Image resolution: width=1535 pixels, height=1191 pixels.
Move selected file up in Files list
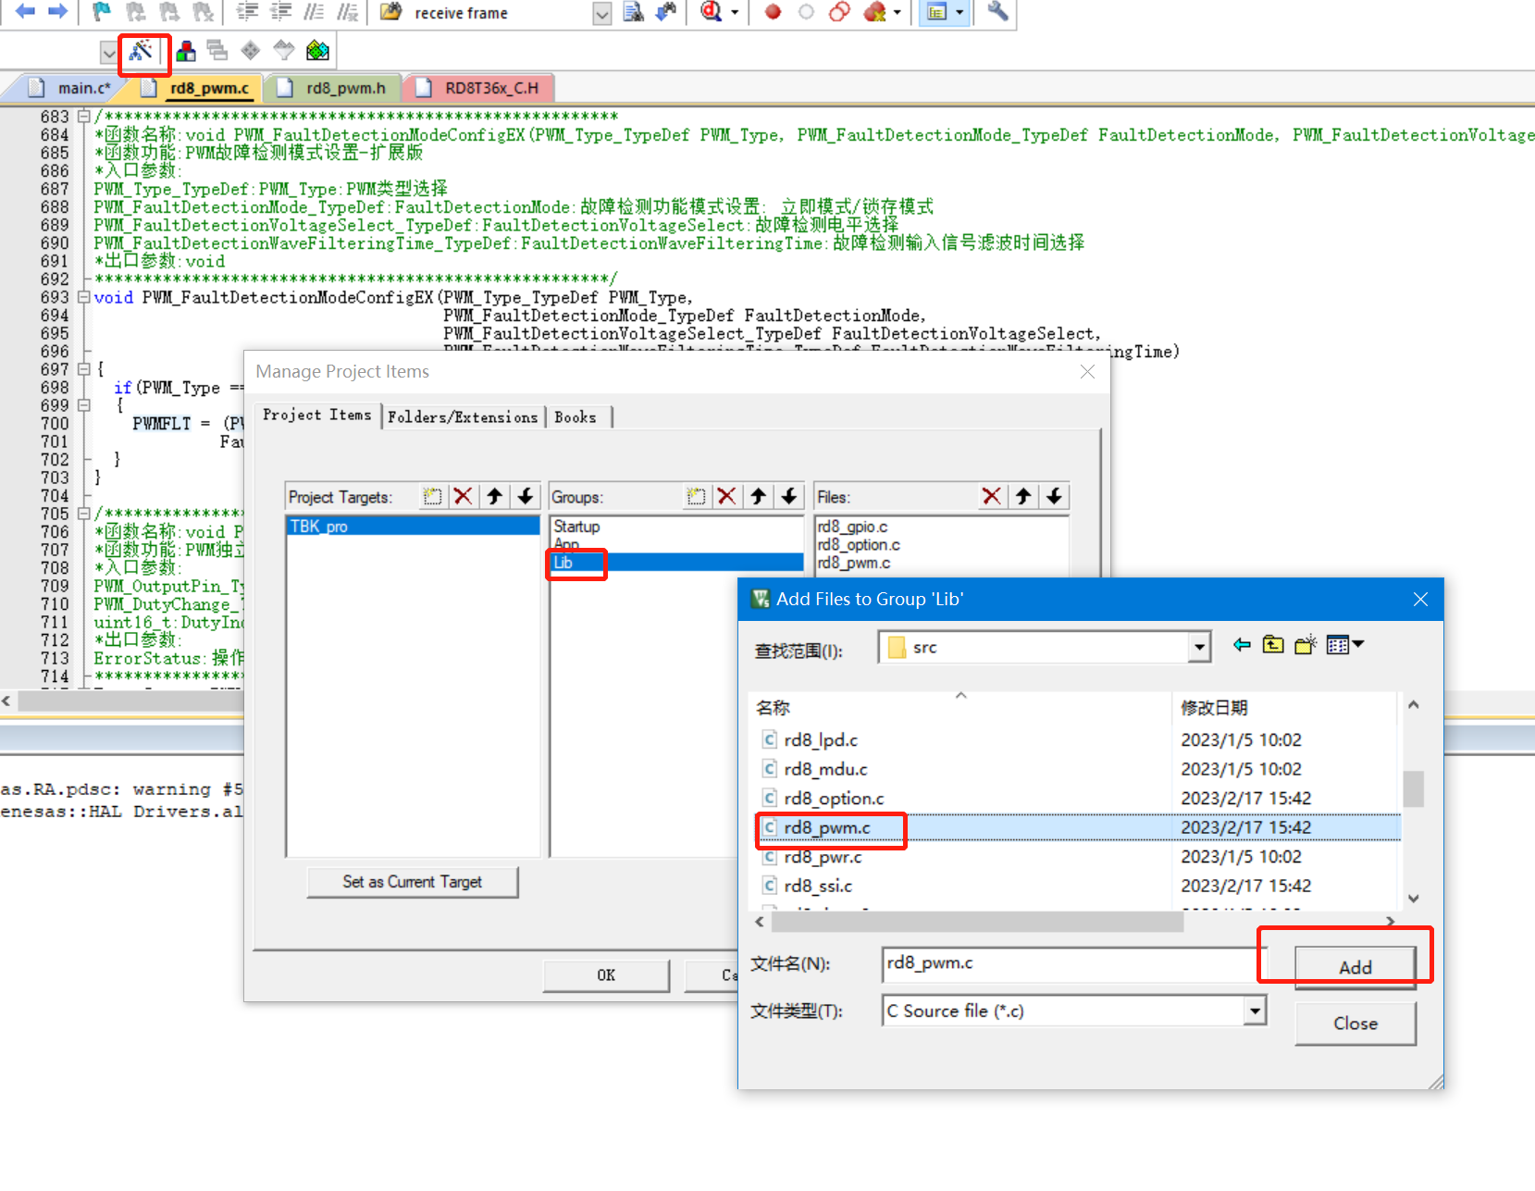click(1023, 496)
